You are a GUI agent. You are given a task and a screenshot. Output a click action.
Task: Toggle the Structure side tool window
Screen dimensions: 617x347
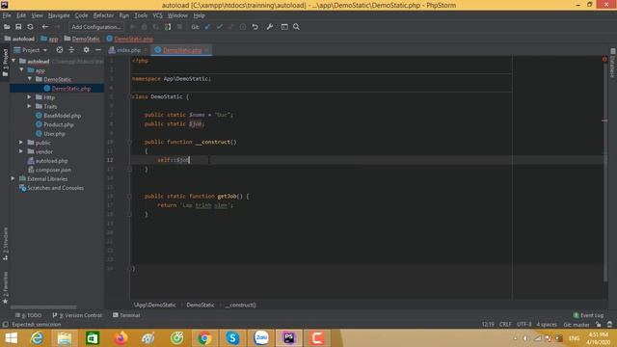[5, 243]
